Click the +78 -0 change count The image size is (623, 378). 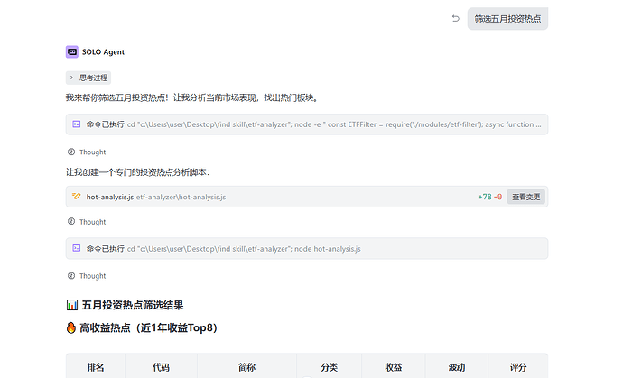click(x=490, y=197)
